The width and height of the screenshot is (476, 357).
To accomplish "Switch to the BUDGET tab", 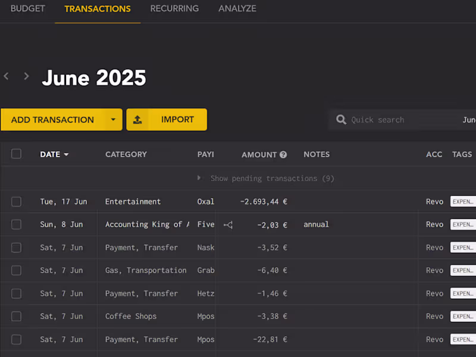I will point(27,8).
